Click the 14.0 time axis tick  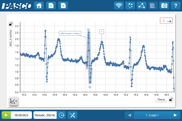pos(65,95)
